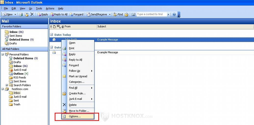Image resolution: width=254 pixels, height=125 pixels.
Task: Click the Create Rule icon in context menu
Action: 64,93
